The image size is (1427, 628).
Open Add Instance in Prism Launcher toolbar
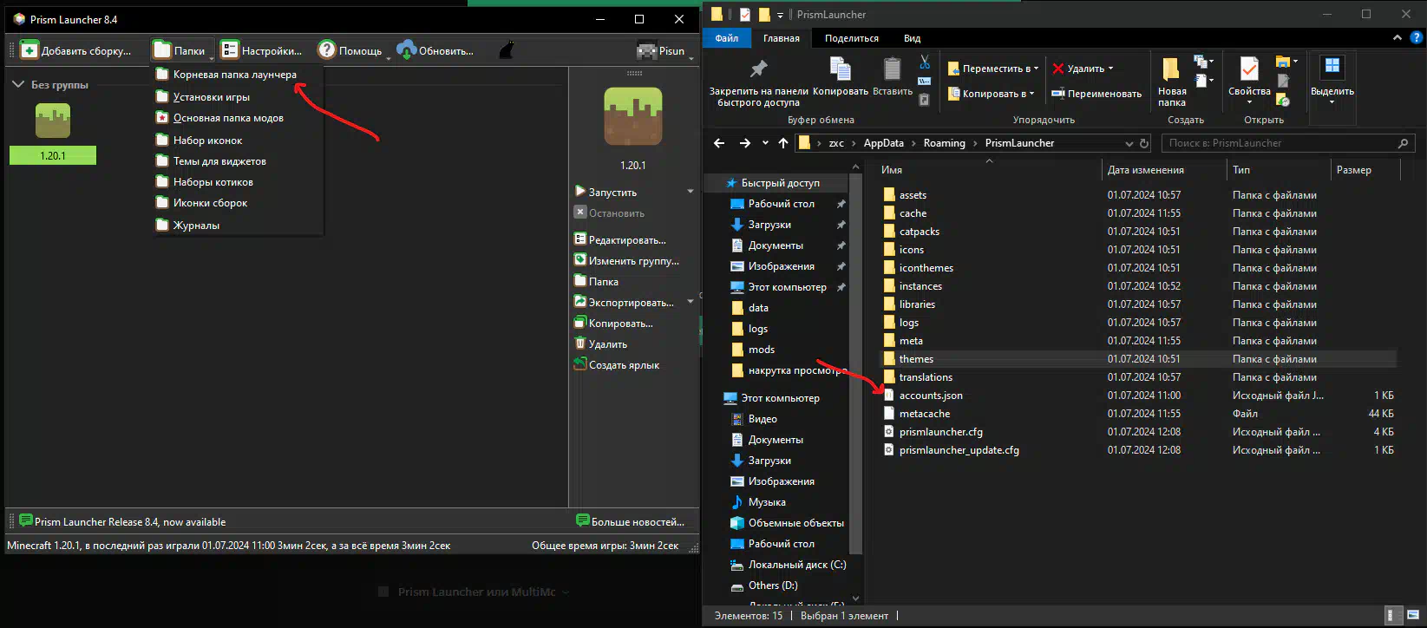pyautogui.click(x=75, y=50)
